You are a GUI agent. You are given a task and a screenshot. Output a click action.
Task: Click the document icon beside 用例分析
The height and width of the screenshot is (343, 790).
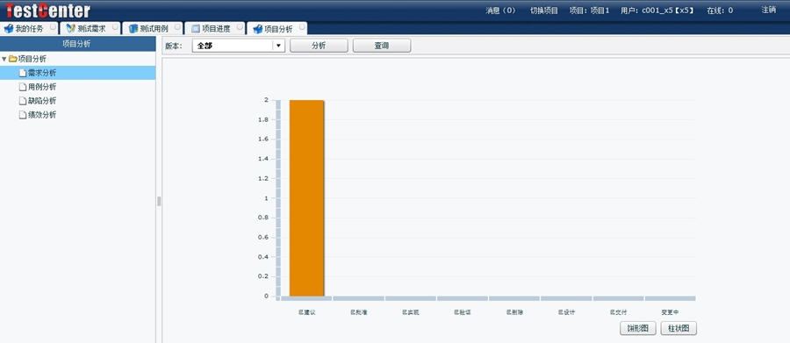[23, 87]
